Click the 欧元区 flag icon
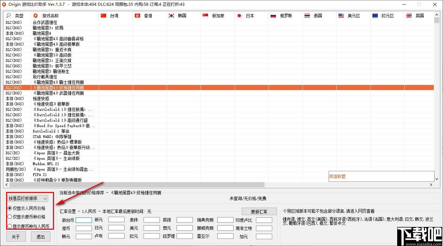The image size is (443, 246). coord(375,15)
